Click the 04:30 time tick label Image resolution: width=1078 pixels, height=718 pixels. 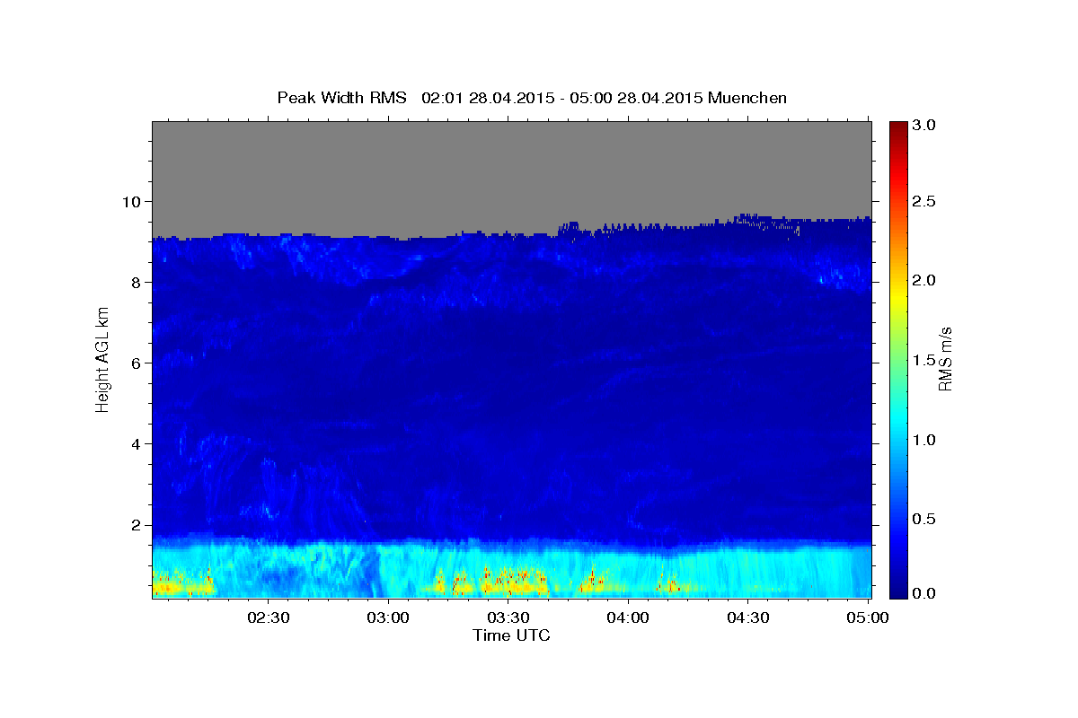tap(747, 617)
